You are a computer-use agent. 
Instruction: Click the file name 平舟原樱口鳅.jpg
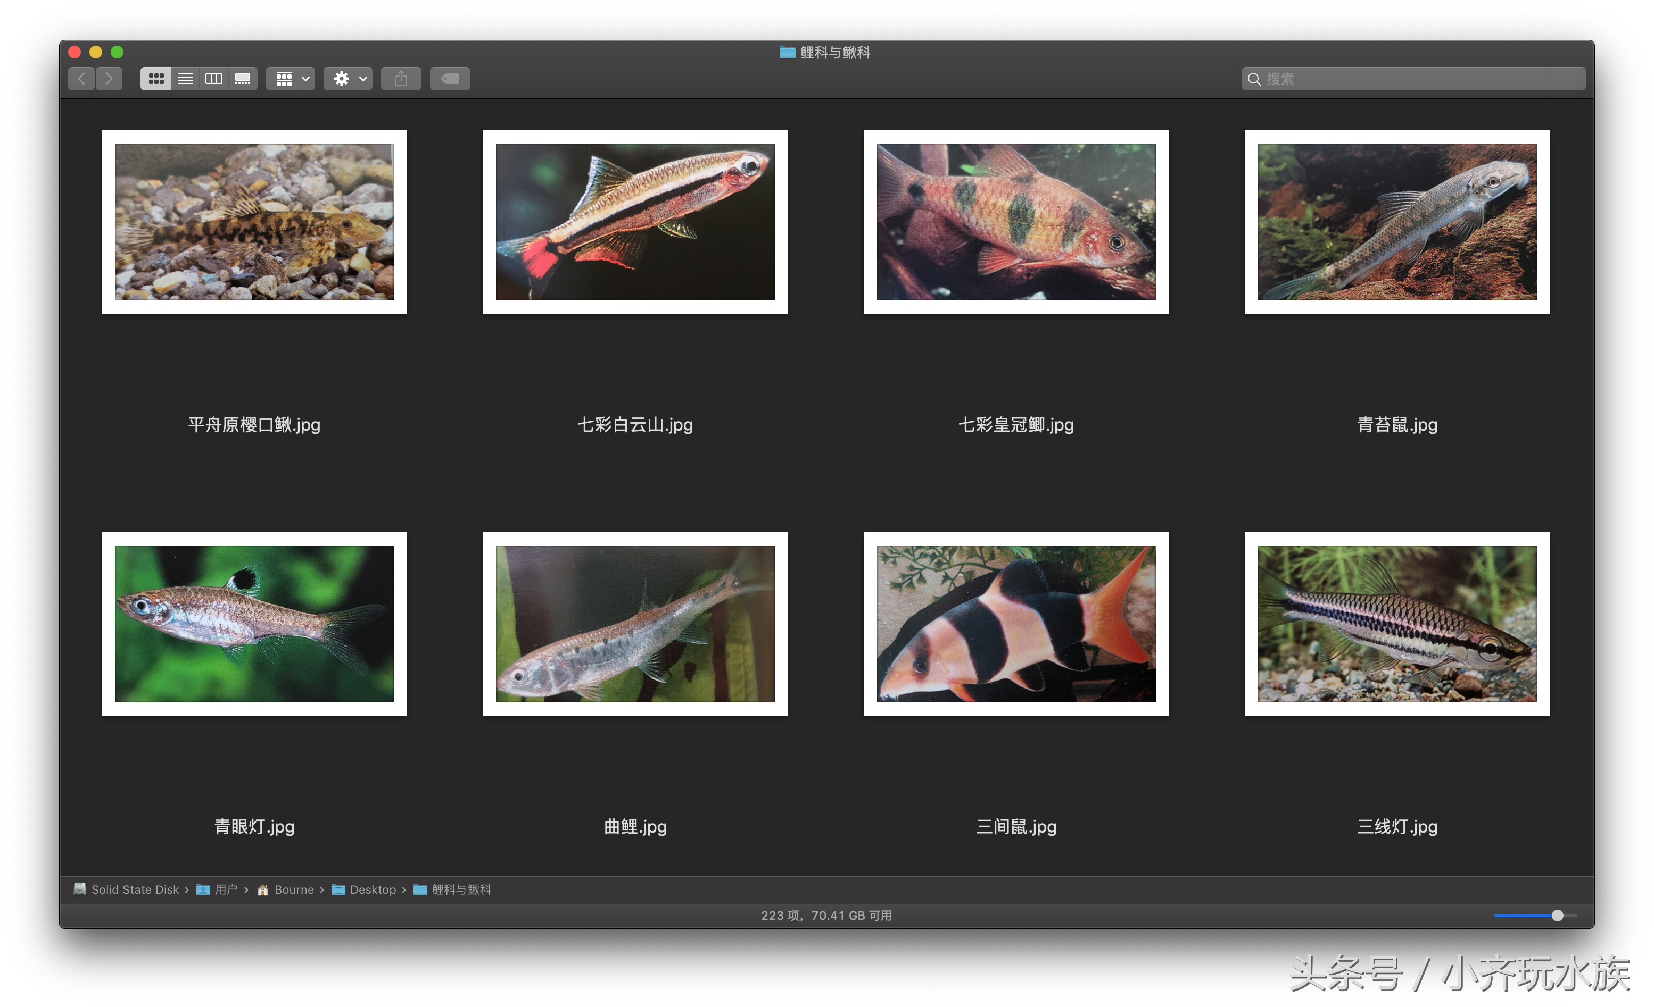coord(254,425)
